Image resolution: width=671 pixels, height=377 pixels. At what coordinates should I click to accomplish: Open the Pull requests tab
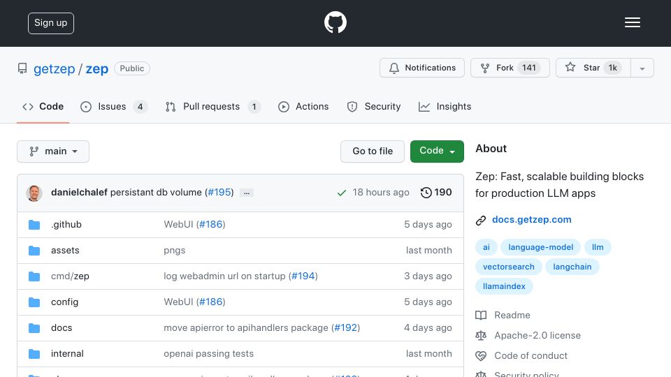tap(213, 106)
